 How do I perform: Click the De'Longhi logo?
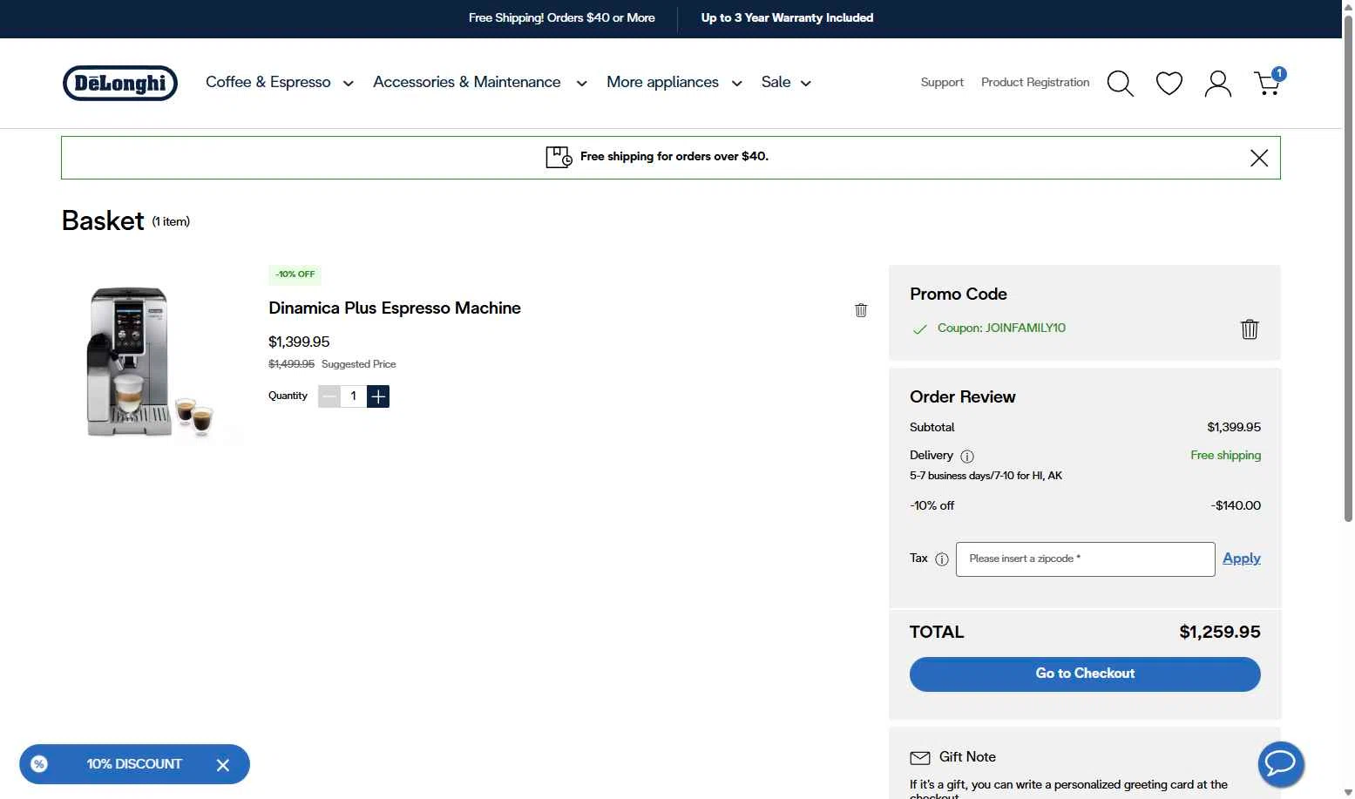(120, 83)
